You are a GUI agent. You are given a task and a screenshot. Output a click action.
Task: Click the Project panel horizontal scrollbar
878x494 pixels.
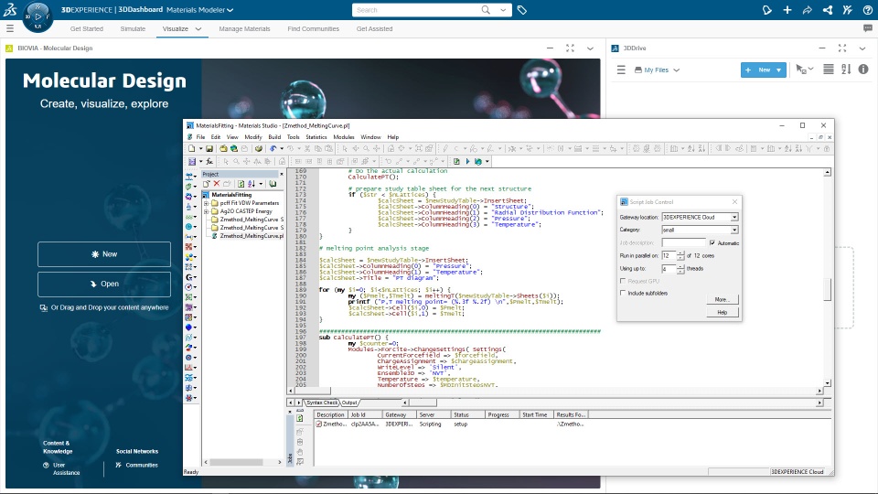tap(235, 462)
